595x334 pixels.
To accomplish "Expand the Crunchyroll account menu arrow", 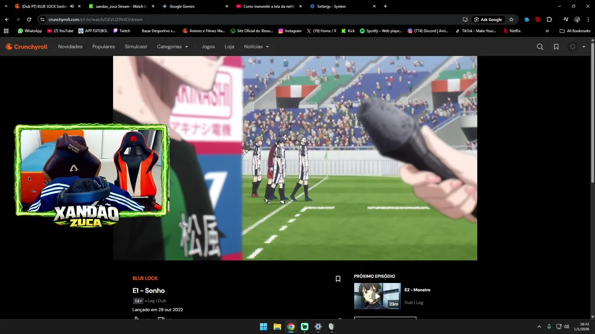I will [x=584, y=47].
